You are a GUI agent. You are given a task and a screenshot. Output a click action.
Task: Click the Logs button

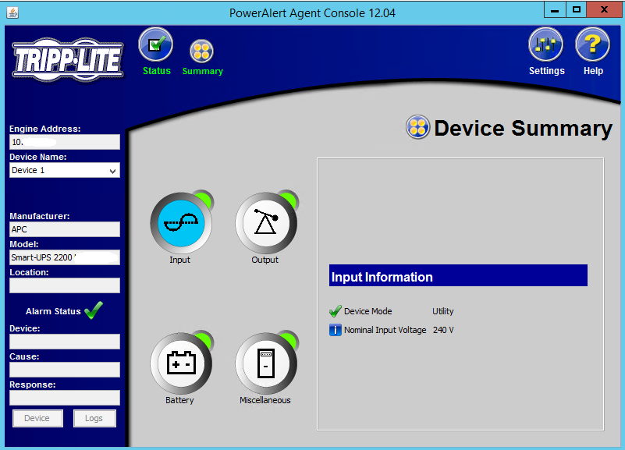click(x=94, y=418)
